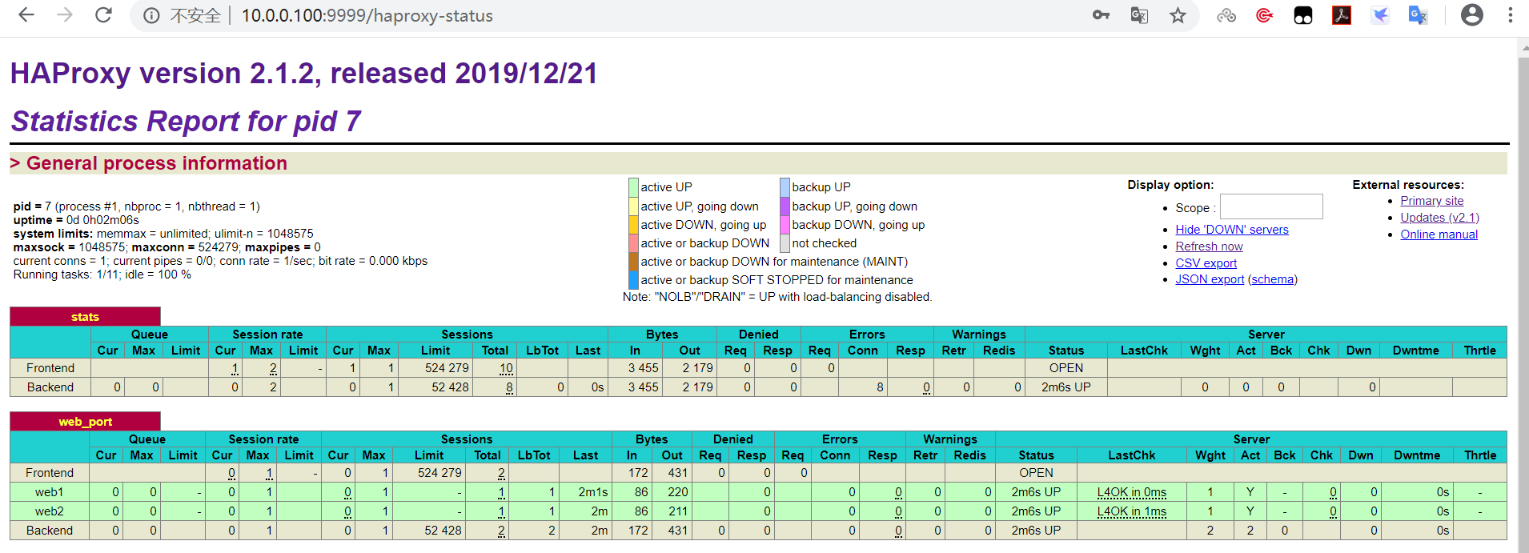Click the active UP green legend swatch
Image resolution: width=1529 pixels, height=553 pixels.
click(x=633, y=187)
